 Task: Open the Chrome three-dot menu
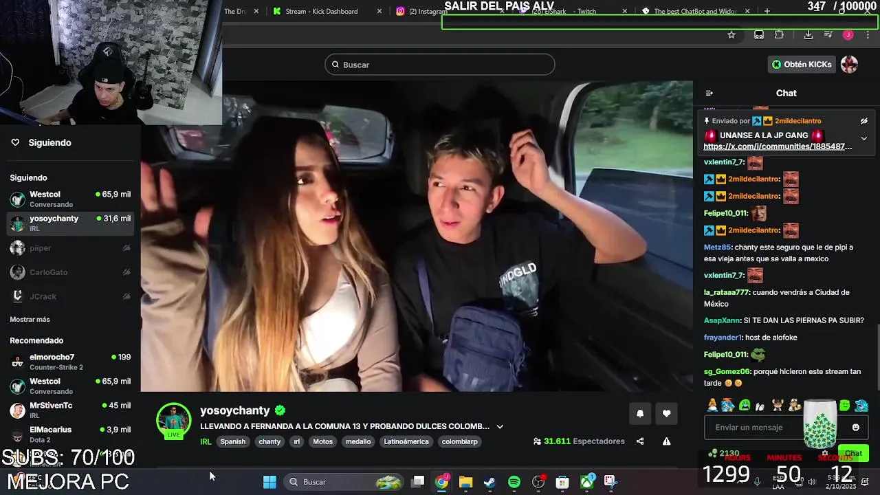(x=868, y=35)
